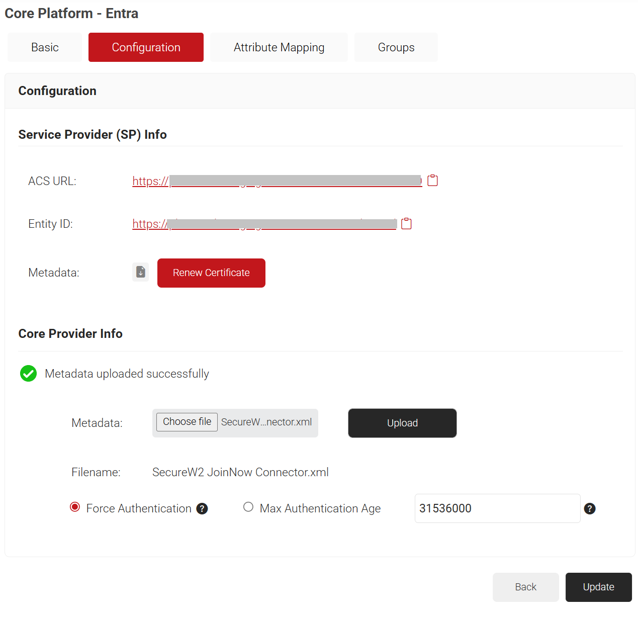Open the Entity ID link
The height and width of the screenshot is (620, 638).
click(264, 224)
